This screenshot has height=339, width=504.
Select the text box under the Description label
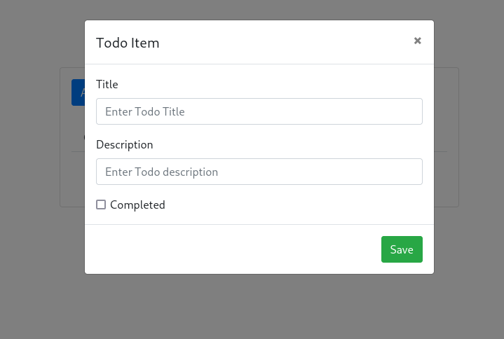point(259,172)
